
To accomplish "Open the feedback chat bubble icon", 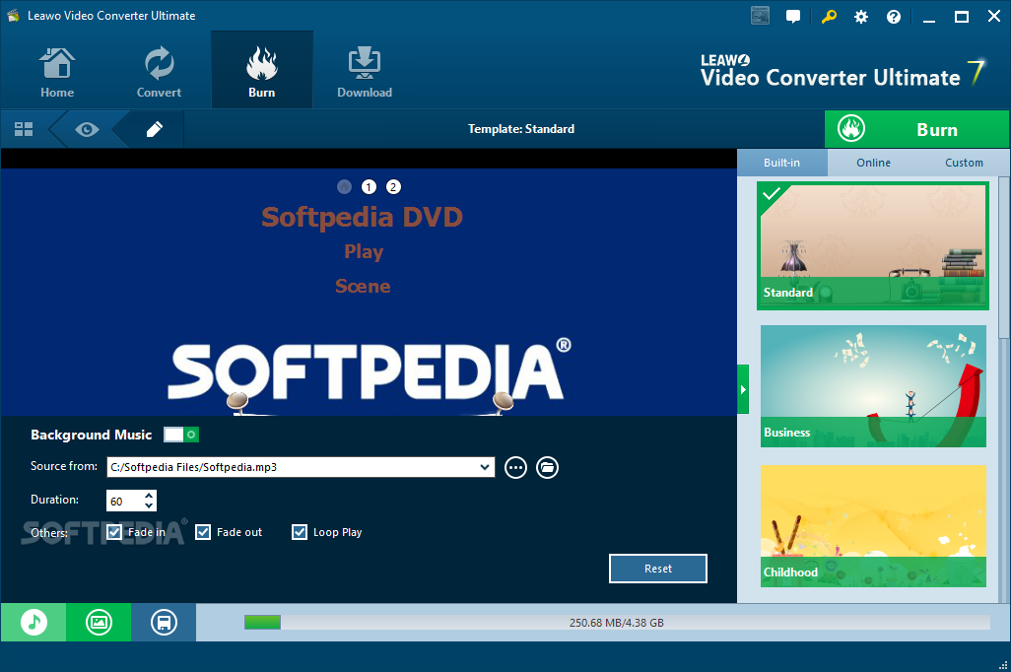I will 793,17.
